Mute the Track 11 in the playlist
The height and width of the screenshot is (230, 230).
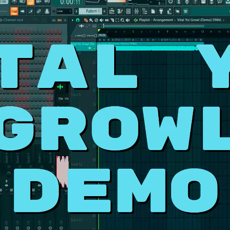coord(94,160)
